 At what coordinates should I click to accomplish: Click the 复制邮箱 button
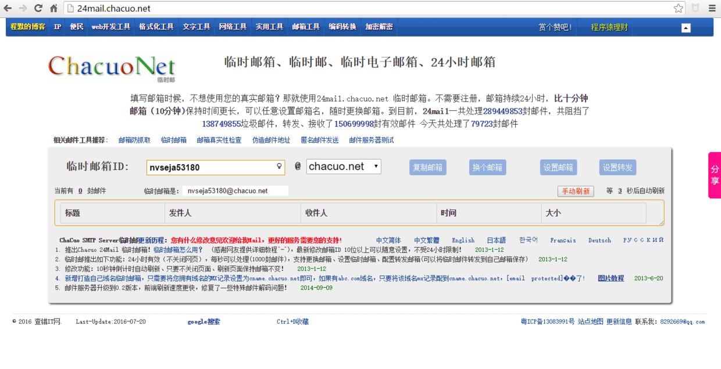point(427,167)
